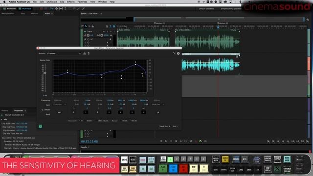Toggle EQ band 3 button
Image resolution: width=313 pixels, height=176 pixels.
109,112
